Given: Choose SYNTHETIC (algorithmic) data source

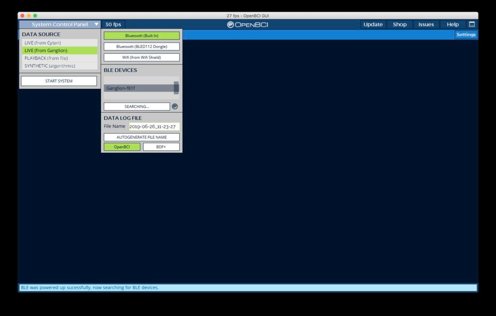Looking at the screenshot, I should [60, 66].
